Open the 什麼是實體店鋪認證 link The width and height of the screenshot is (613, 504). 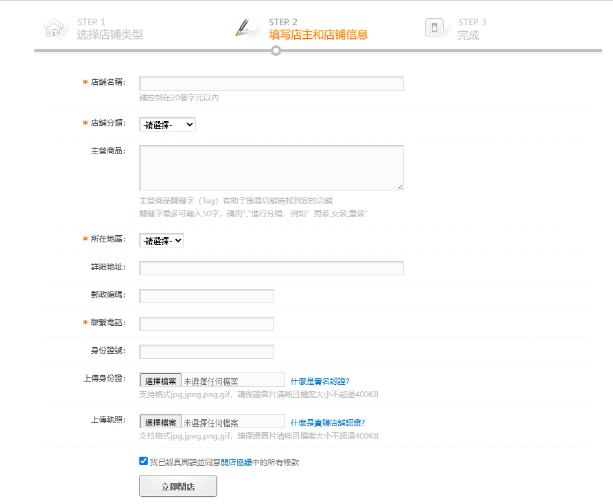(x=328, y=423)
